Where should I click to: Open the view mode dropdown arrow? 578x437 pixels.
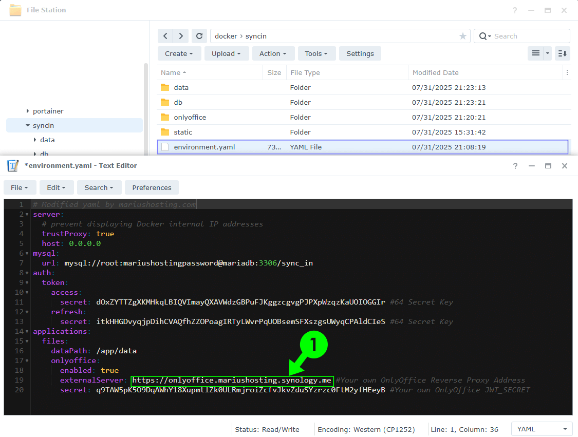(x=547, y=53)
